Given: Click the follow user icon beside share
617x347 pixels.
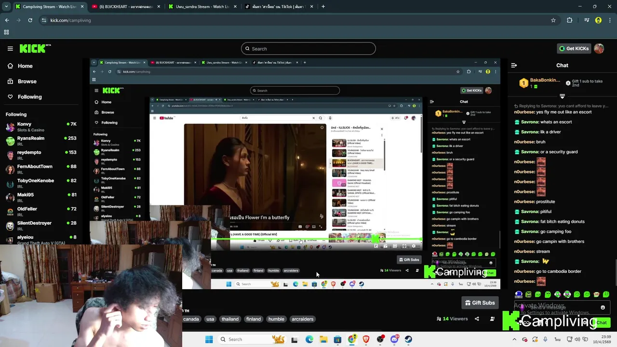Looking at the screenshot, I should point(492,319).
